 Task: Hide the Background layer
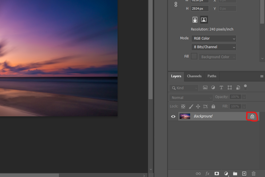[x=173, y=116]
